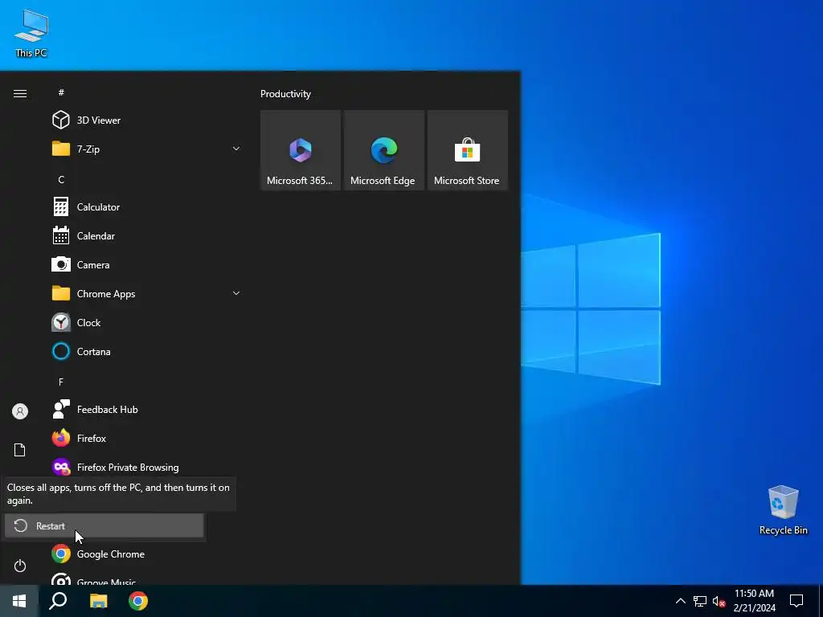Select the This PC desktop icon
The height and width of the screenshot is (617, 823).
pyautogui.click(x=31, y=33)
